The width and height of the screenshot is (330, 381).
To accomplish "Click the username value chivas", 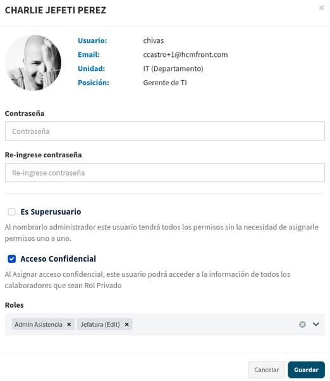I will point(153,40).
